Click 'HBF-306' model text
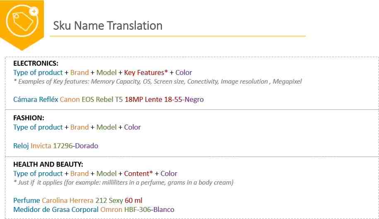379x219 pixels. click(x=138, y=209)
